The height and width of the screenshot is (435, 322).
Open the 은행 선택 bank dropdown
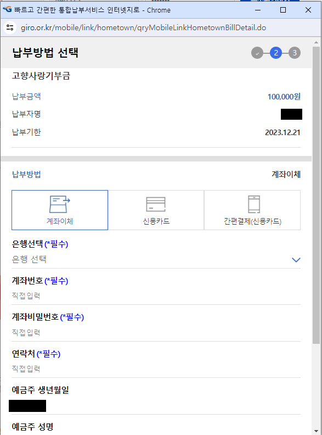click(x=156, y=259)
